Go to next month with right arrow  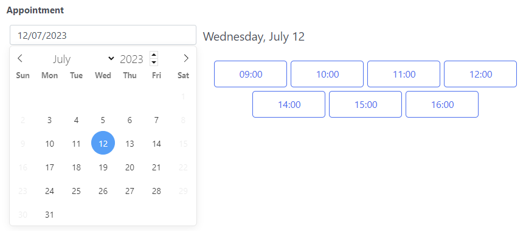186,58
